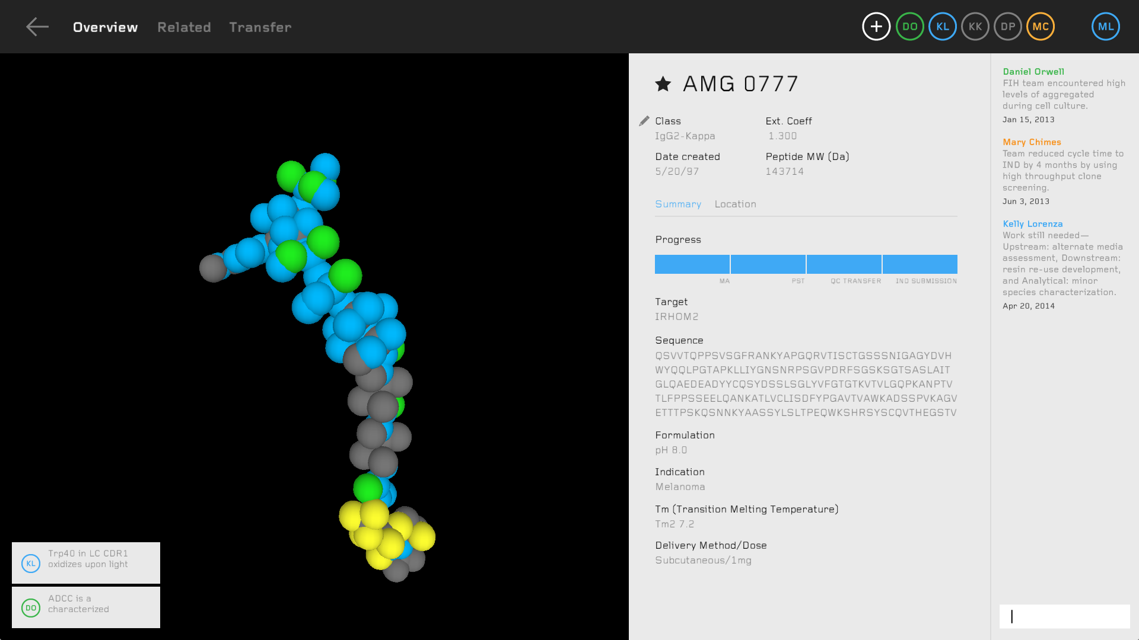Open the Location tab
The width and height of the screenshot is (1139, 640).
[x=735, y=204]
